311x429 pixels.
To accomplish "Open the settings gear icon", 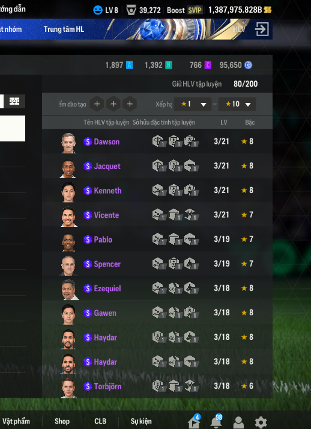I will coord(261,422).
